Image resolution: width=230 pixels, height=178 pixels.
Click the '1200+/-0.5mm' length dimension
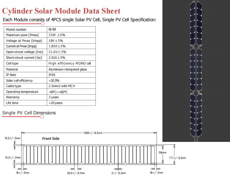coord(93,133)
